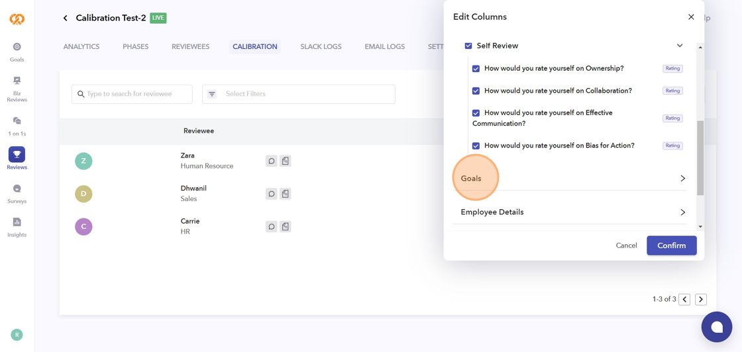Image resolution: width=742 pixels, height=352 pixels.
Task: Expand the Goals column section
Action: point(682,179)
